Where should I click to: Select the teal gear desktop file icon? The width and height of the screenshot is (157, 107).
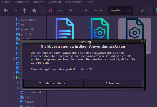(100, 29)
